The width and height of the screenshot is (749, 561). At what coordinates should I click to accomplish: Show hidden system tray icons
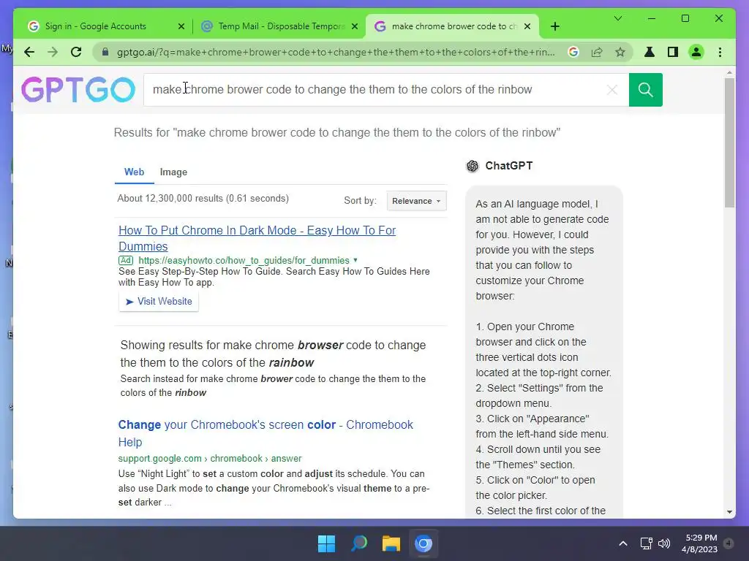(x=623, y=543)
